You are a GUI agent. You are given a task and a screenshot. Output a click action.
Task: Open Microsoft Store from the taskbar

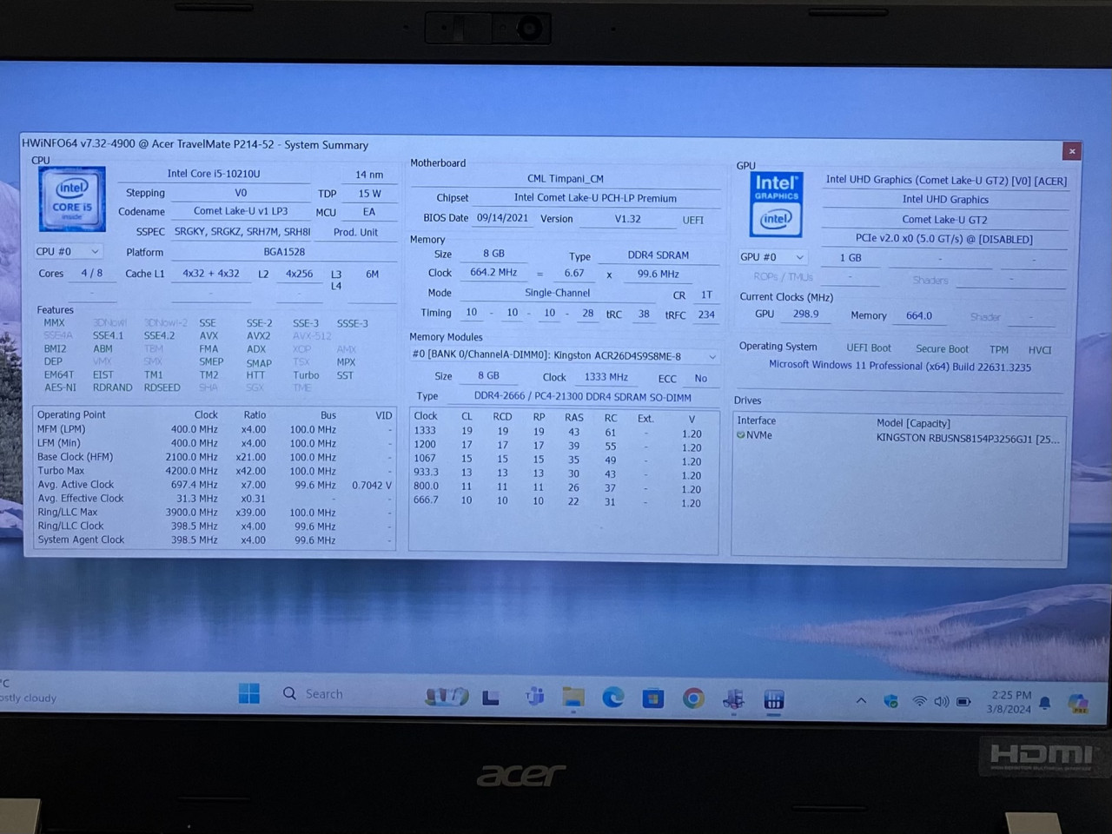(x=653, y=698)
